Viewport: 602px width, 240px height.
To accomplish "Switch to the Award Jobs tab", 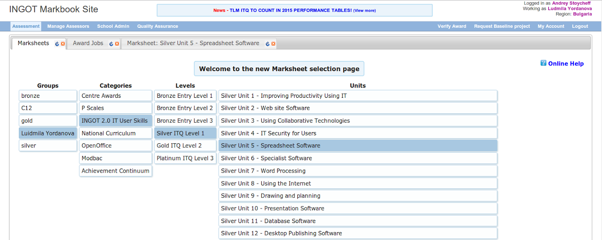I will tap(88, 43).
